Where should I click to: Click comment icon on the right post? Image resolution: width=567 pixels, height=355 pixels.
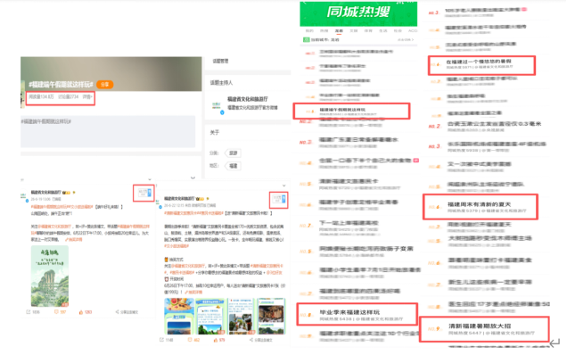(190, 340)
